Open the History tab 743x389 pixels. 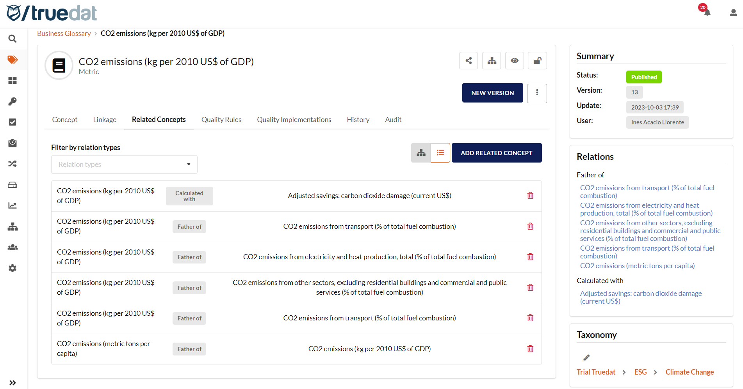pos(358,120)
